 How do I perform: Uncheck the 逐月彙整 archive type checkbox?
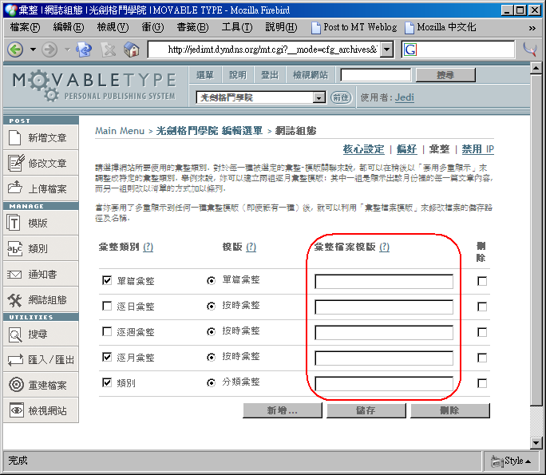(107, 357)
